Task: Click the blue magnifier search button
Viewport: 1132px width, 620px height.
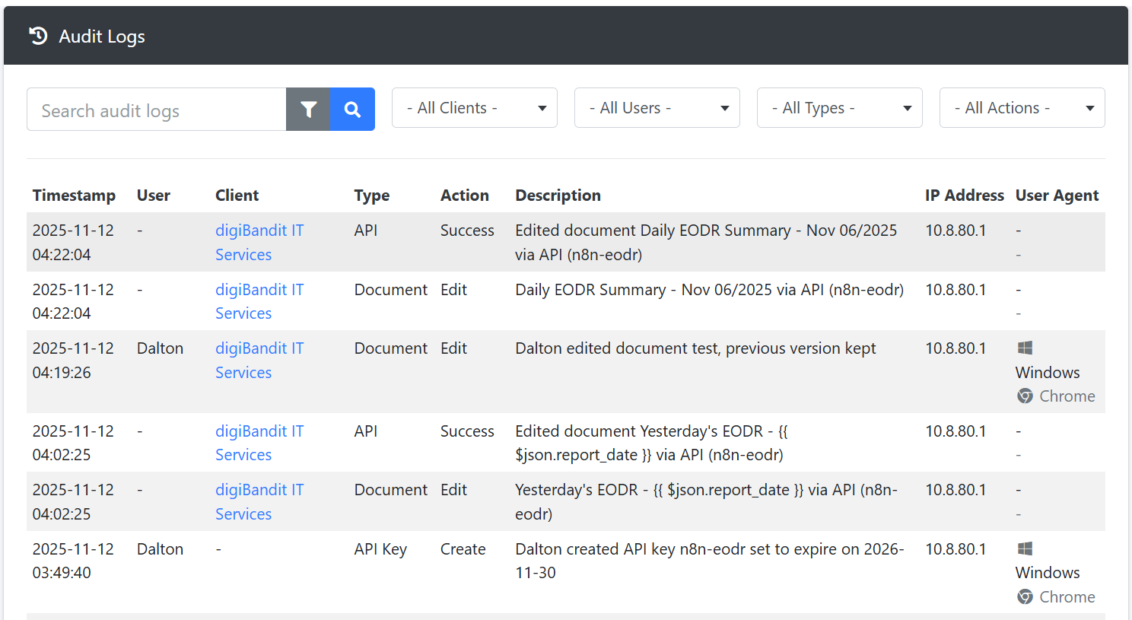Action: [352, 110]
